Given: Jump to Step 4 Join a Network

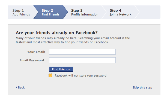Looking at the screenshot, I should [121, 12].
